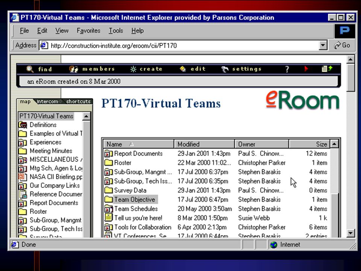Screen dimensions: 361x271
Task: Open eRoom settings wrench icon
Action: pyautogui.click(x=225, y=69)
